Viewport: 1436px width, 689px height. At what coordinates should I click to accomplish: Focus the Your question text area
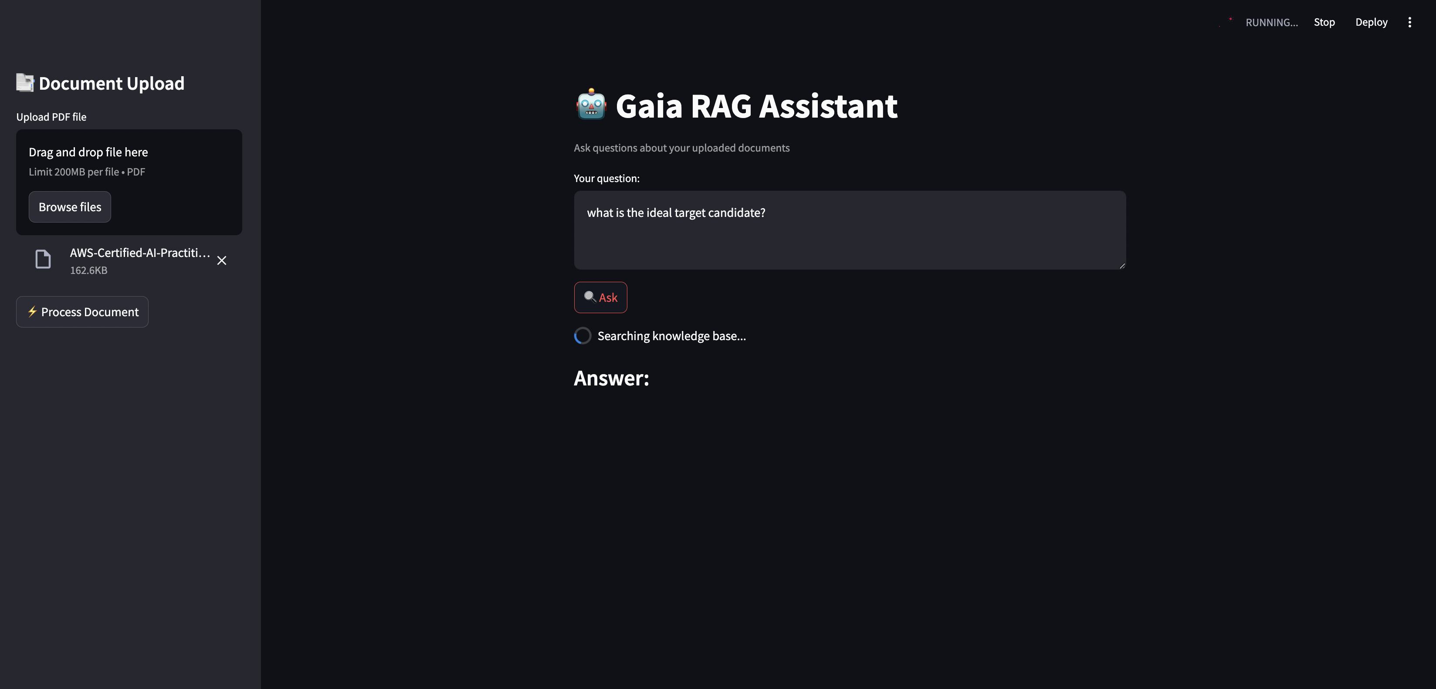click(850, 230)
